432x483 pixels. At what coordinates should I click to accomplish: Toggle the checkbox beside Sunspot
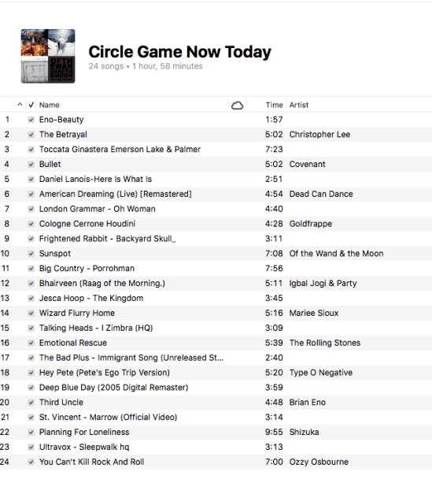pos(31,254)
